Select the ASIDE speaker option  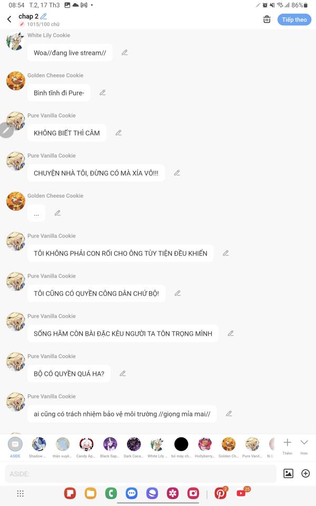[15, 447]
